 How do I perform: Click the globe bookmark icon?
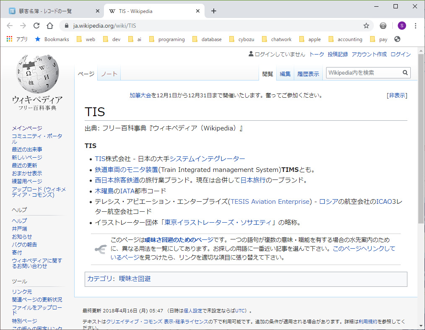click(x=397, y=39)
